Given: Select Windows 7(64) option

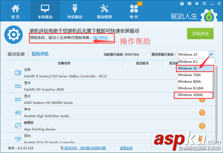Looking at the screenshot, I should (195, 75).
